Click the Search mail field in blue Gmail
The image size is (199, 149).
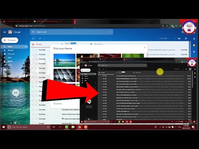coord(72,32)
